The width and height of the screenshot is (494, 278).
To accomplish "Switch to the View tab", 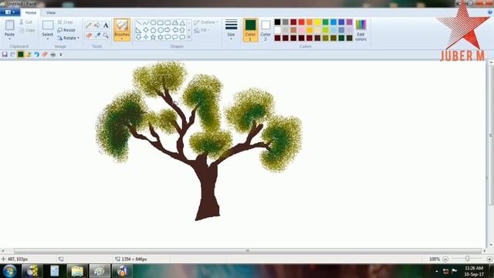I will 51,12.
